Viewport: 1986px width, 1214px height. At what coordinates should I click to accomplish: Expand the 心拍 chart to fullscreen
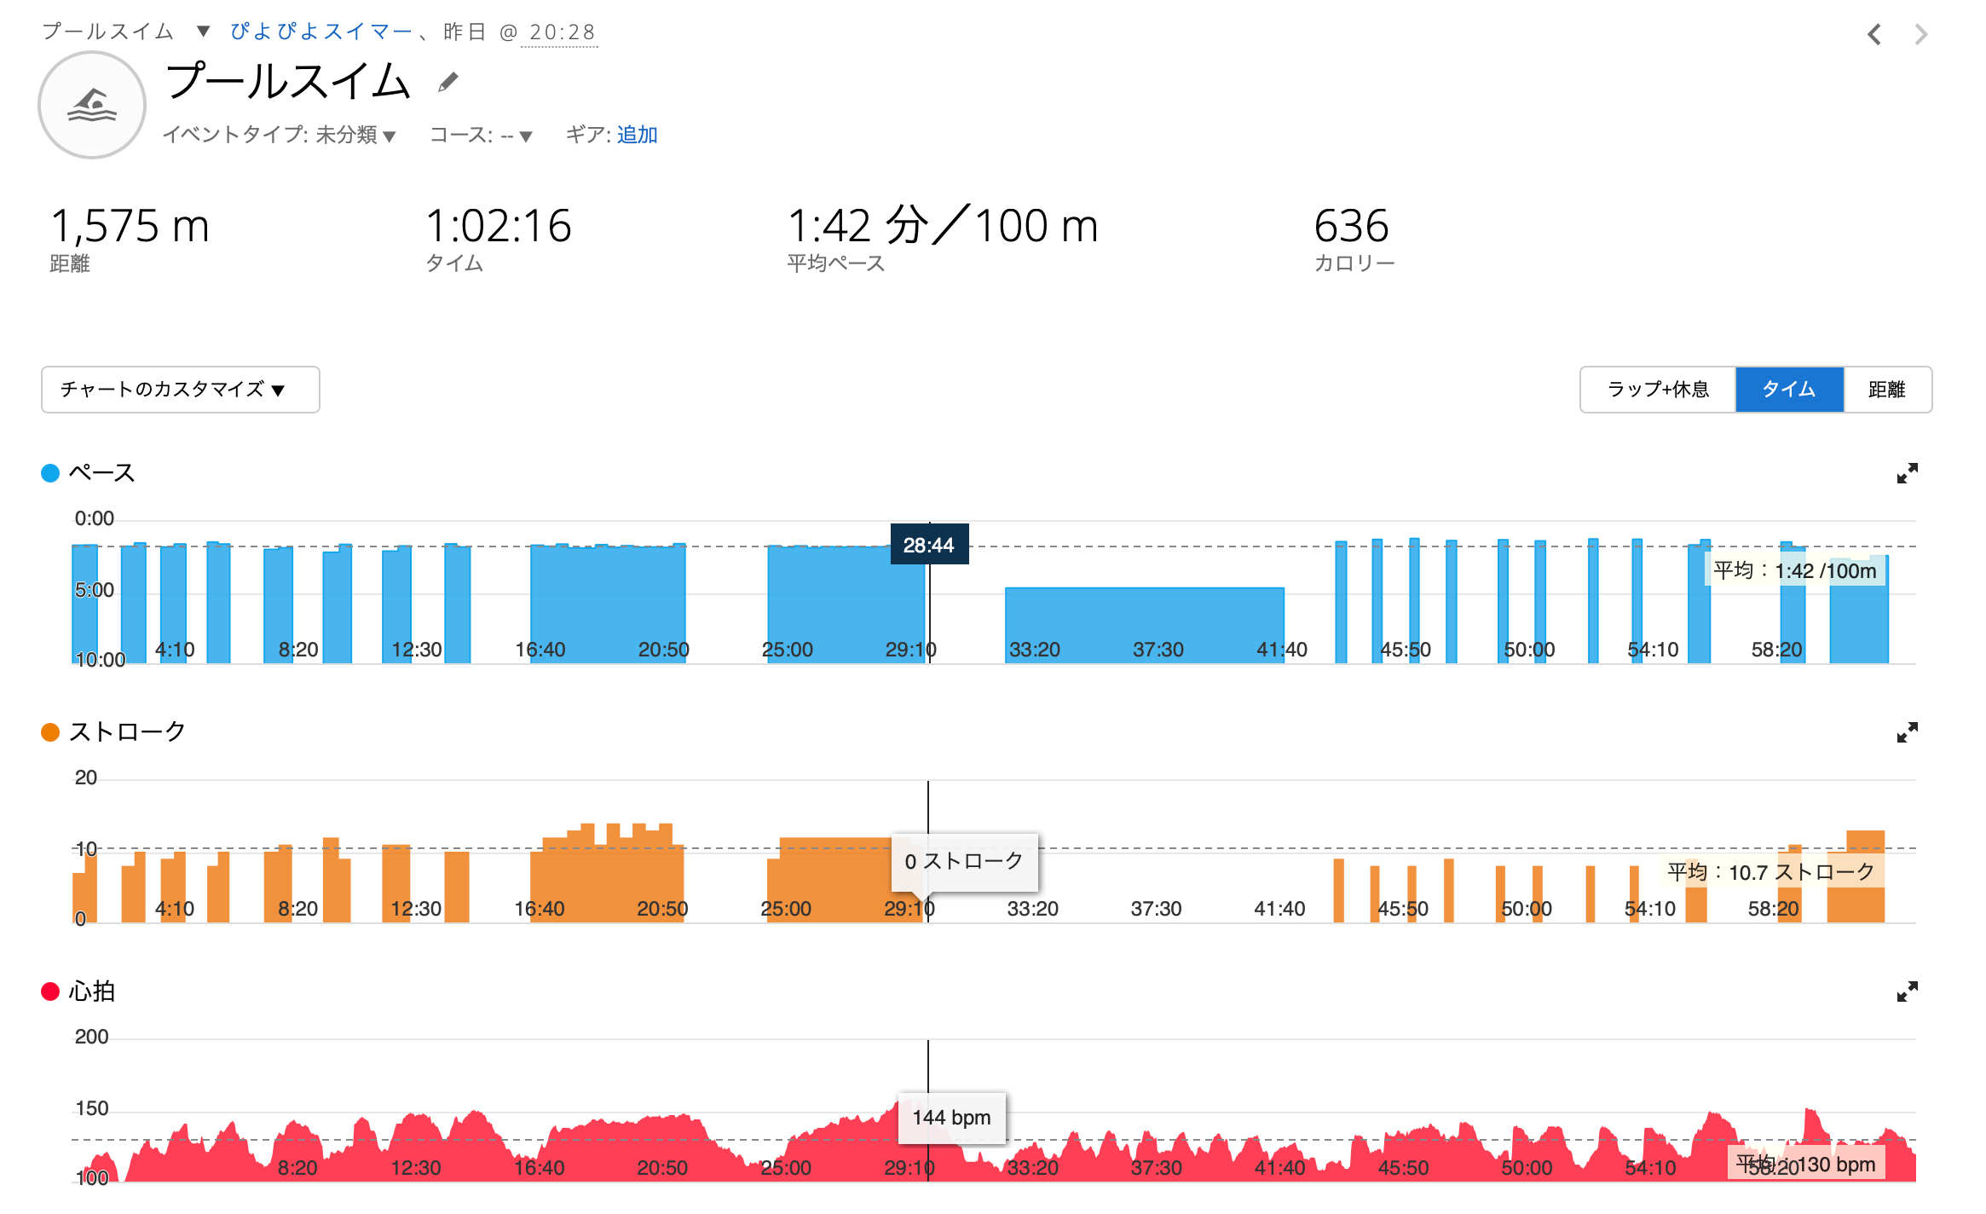[1907, 991]
